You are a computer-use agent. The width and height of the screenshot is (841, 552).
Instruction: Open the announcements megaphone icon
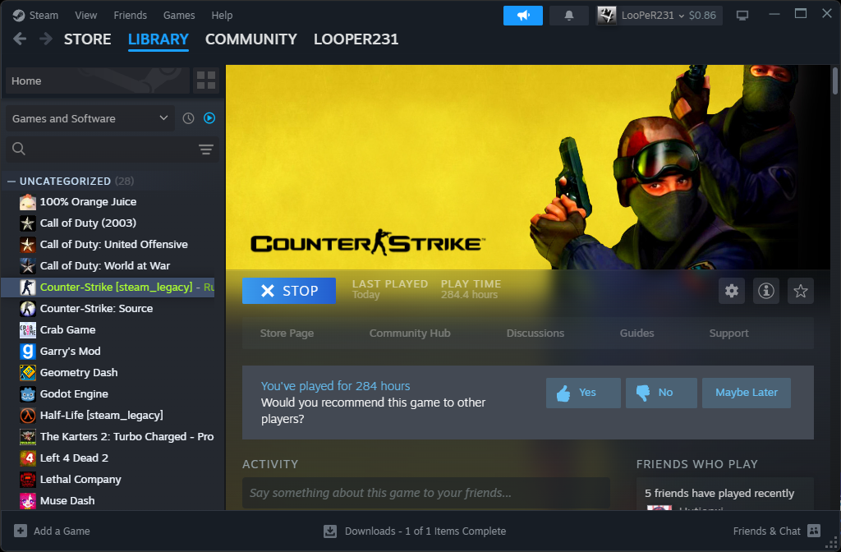(x=522, y=16)
